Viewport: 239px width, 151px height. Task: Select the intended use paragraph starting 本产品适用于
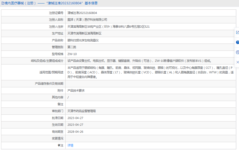[150, 72]
